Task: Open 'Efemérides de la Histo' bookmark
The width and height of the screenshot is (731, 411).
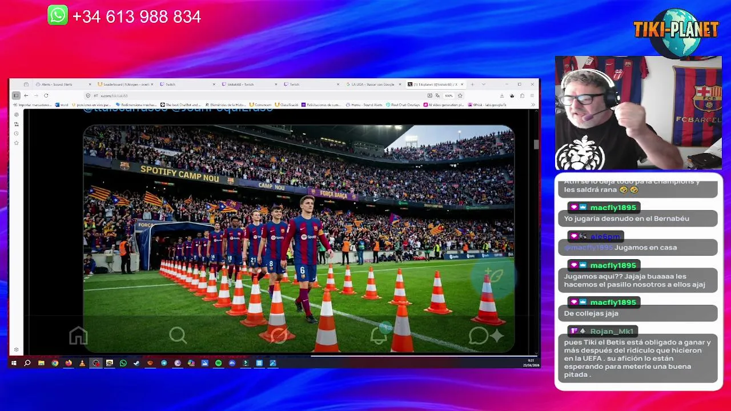Action: click(225, 105)
